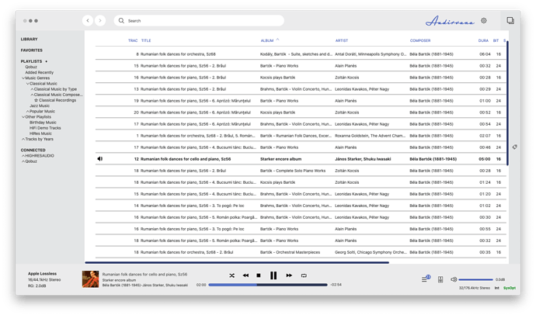The image size is (536, 315).
Task: Sort by the DURA column header
Action: pyautogui.click(x=483, y=40)
